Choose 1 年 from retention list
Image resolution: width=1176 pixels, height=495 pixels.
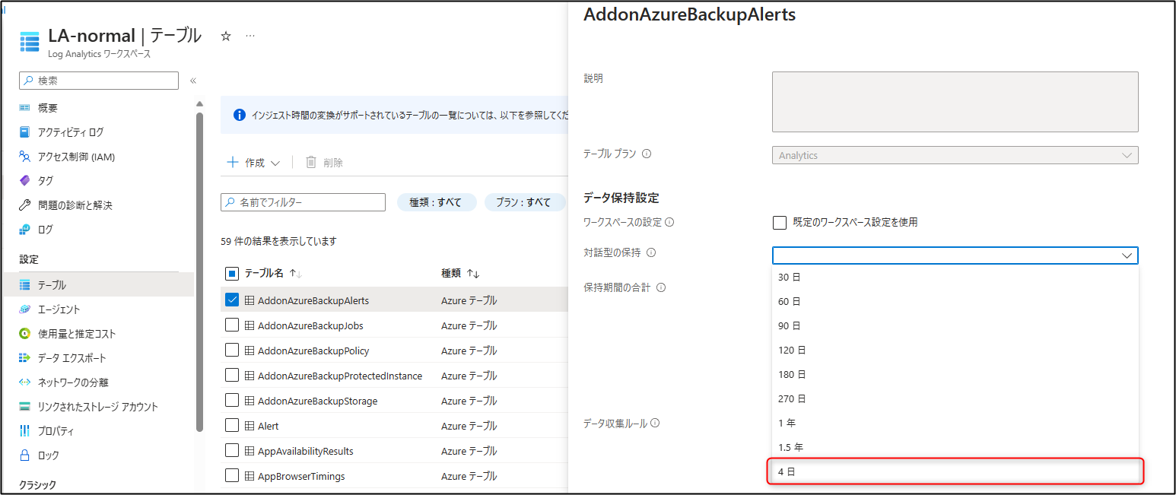pyautogui.click(x=955, y=424)
